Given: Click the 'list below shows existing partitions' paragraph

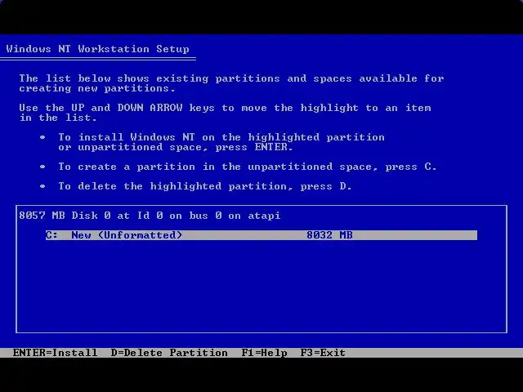Looking at the screenshot, I should tap(231, 83).
